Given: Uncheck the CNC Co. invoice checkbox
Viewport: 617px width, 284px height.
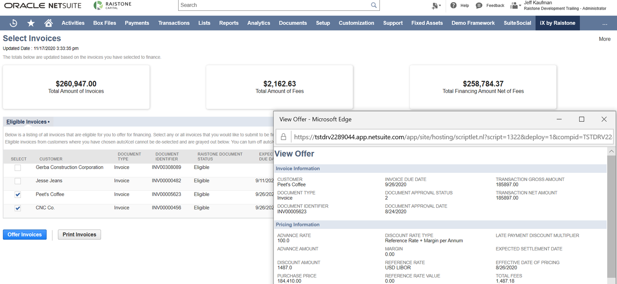Looking at the screenshot, I should click(x=18, y=208).
